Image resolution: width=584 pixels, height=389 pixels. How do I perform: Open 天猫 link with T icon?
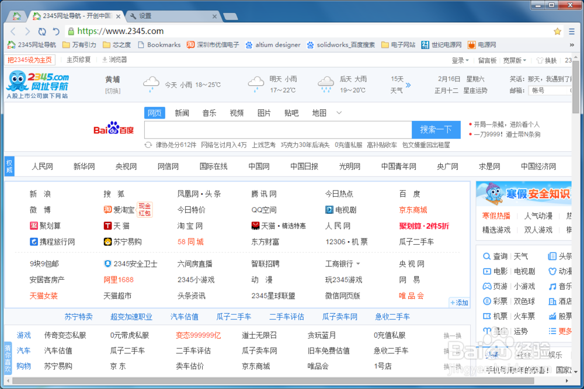tap(117, 226)
